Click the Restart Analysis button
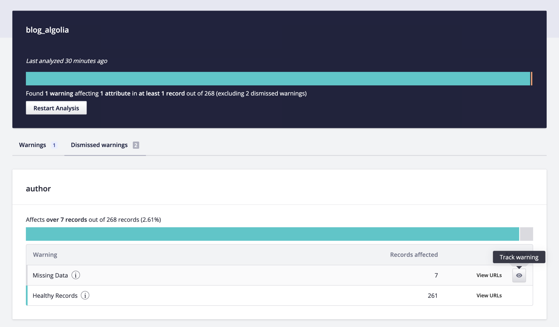Viewport: 559px width, 327px height. (x=56, y=108)
